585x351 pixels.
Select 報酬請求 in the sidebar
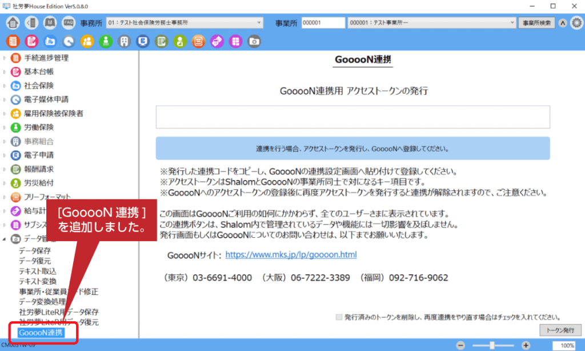39,169
